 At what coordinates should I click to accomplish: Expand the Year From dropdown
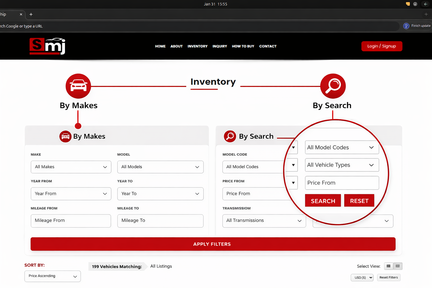click(71, 194)
